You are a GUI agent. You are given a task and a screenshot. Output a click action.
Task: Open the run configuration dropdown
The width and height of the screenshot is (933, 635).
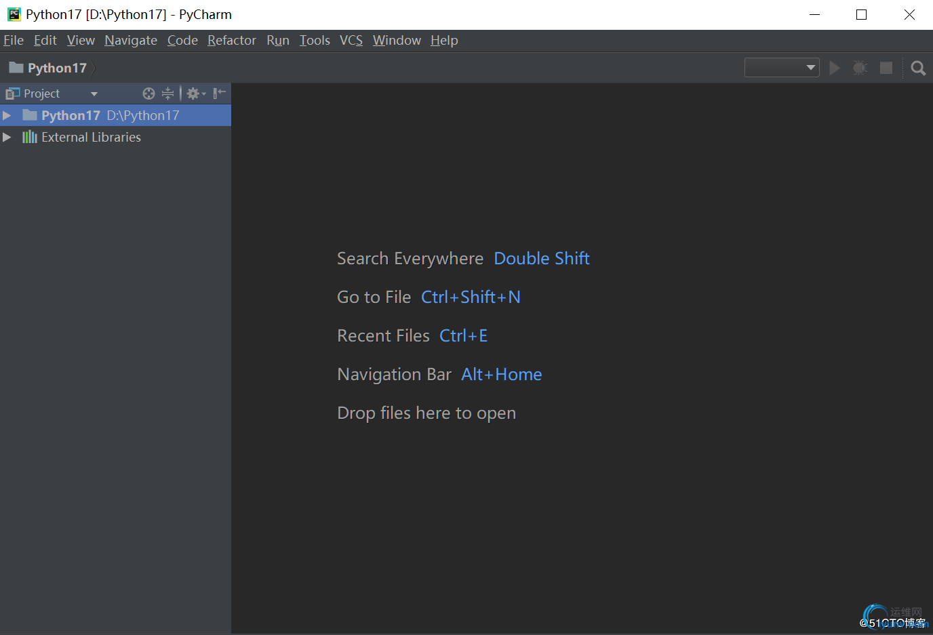(782, 68)
